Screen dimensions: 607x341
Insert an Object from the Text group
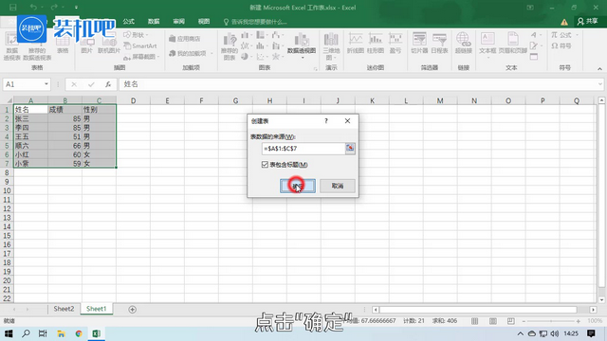click(x=534, y=57)
